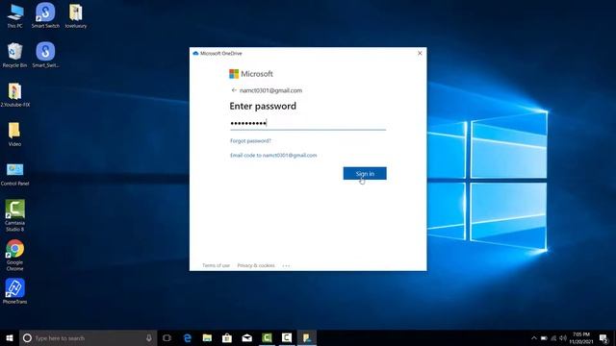Select Google Chrome desktop shortcut
616x346 pixels.
coord(15,255)
